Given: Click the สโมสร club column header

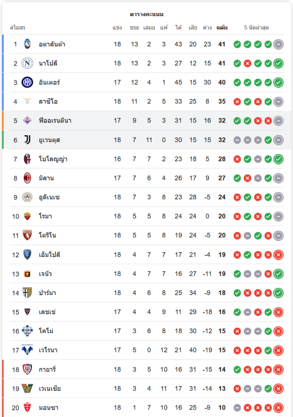Looking at the screenshot, I should point(18,28).
